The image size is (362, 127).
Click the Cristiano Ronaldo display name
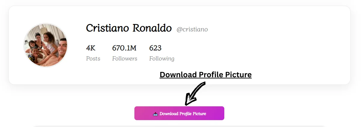point(129,28)
